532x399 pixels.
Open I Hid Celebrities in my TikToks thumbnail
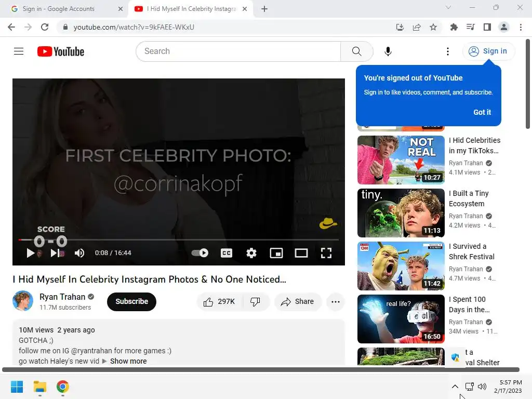click(401, 160)
